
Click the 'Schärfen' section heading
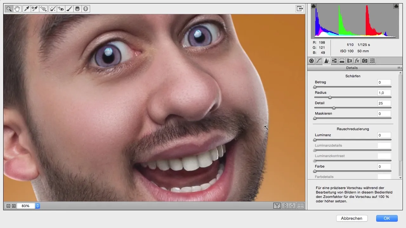point(353,76)
